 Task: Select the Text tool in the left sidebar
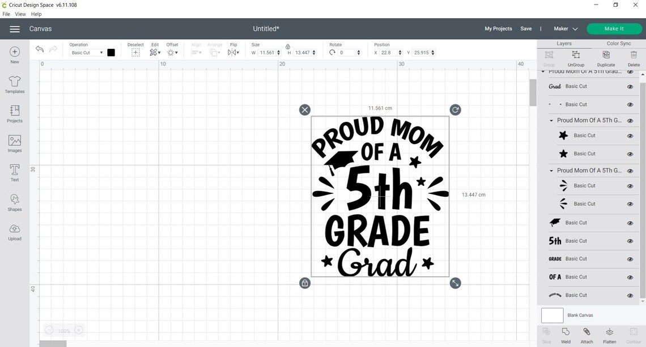click(x=14, y=172)
